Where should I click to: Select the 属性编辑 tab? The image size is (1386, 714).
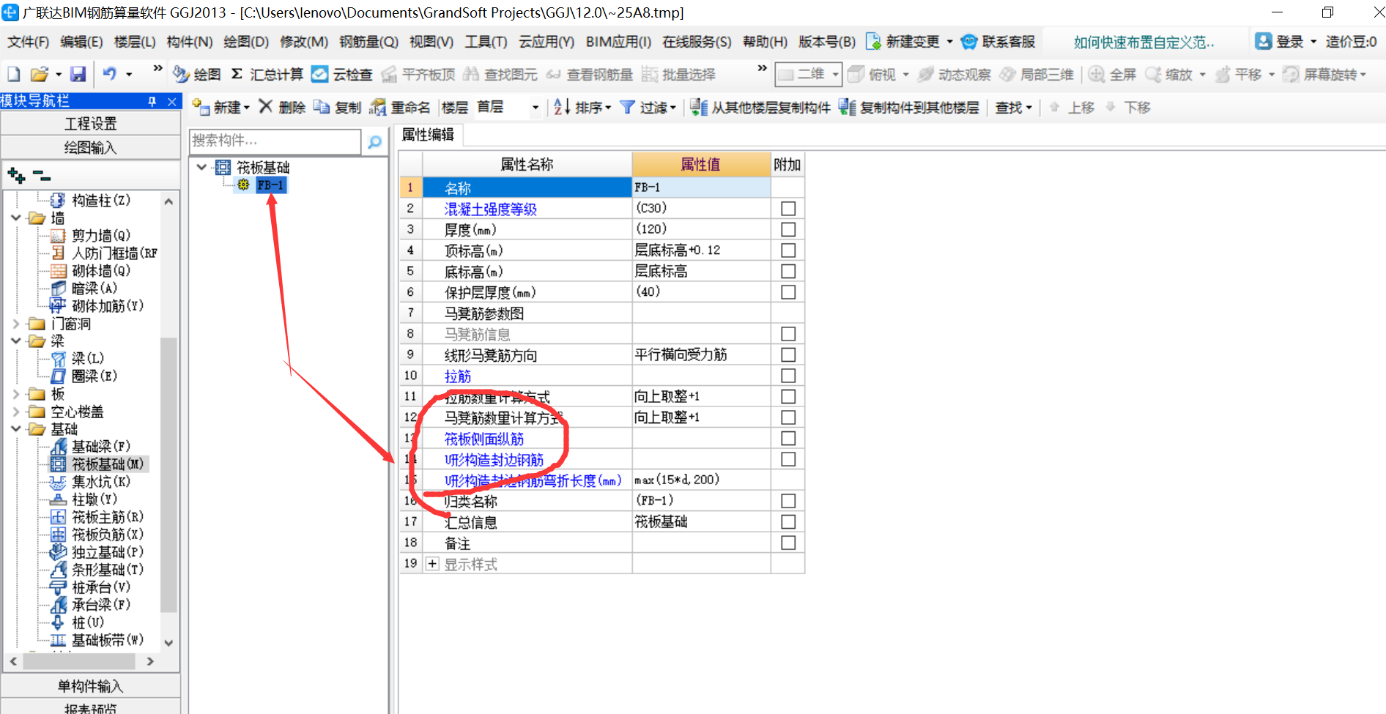(428, 135)
